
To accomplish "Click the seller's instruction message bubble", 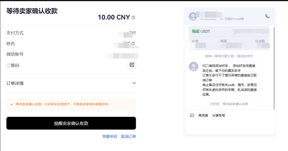I will [x=230, y=80].
